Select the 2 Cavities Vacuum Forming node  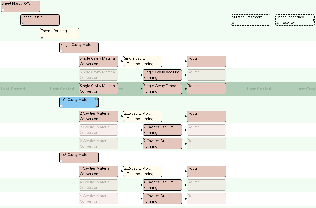coord(162,130)
